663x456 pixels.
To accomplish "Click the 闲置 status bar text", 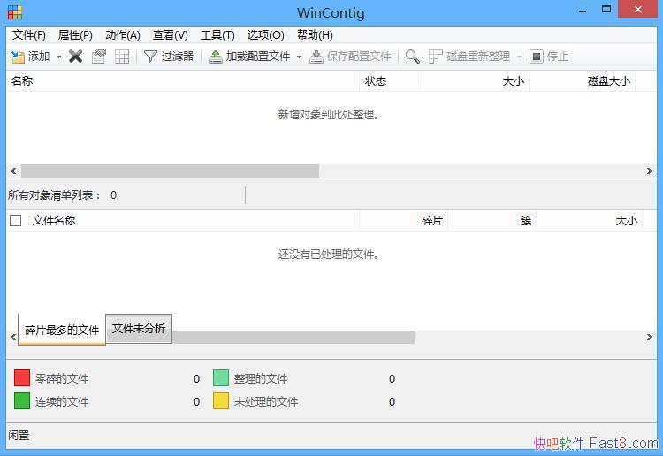I will click(x=19, y=436).
